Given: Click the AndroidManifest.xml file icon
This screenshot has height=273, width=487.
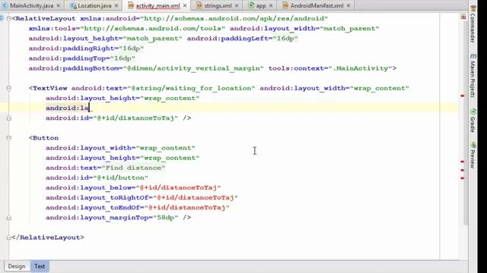Looking at the screenshot, I should (x=285, y=5).
